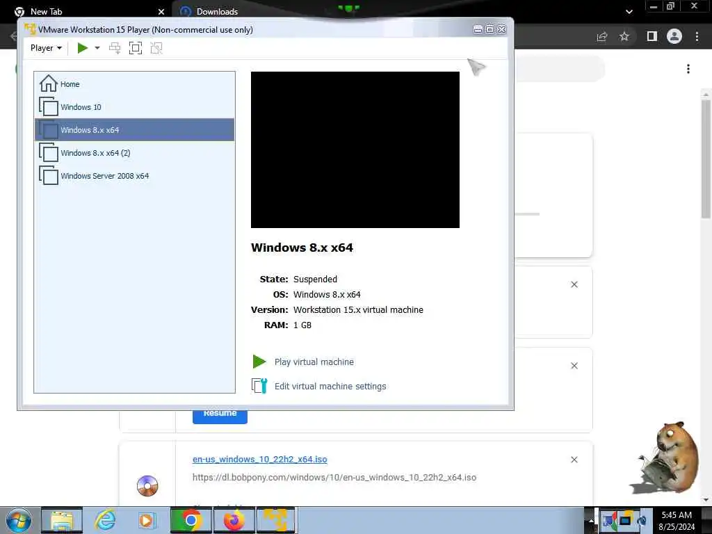Close the New Tab browser tab

161,12
